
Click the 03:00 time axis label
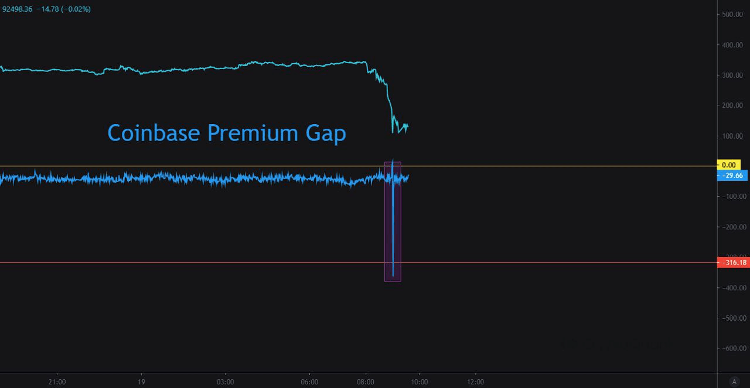225,382
